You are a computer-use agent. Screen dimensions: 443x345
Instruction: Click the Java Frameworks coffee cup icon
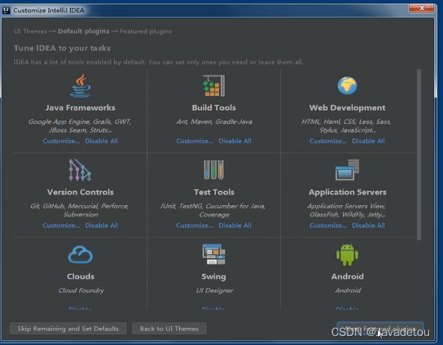point(81,85)
